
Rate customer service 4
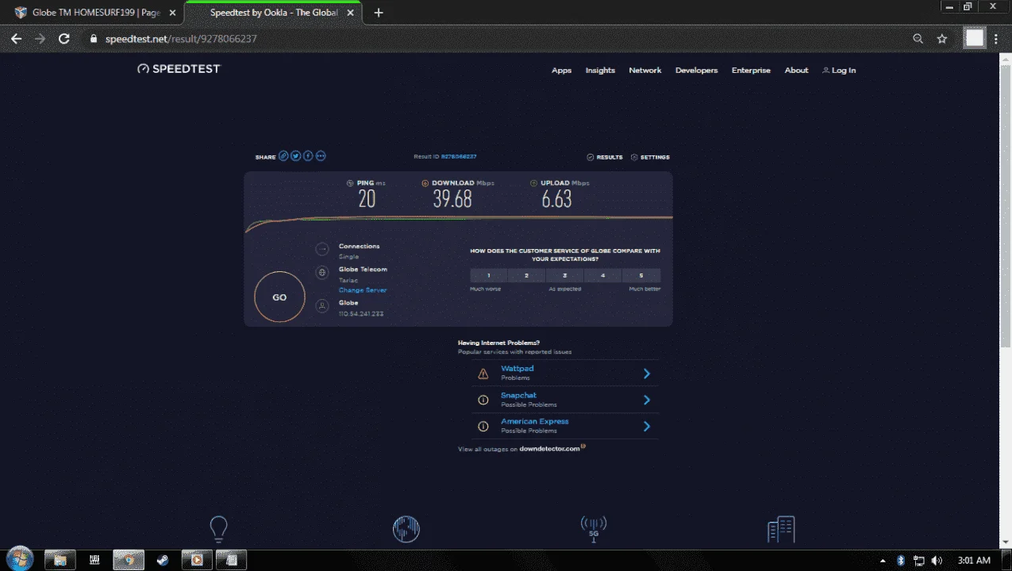click(x=603, y=275)
